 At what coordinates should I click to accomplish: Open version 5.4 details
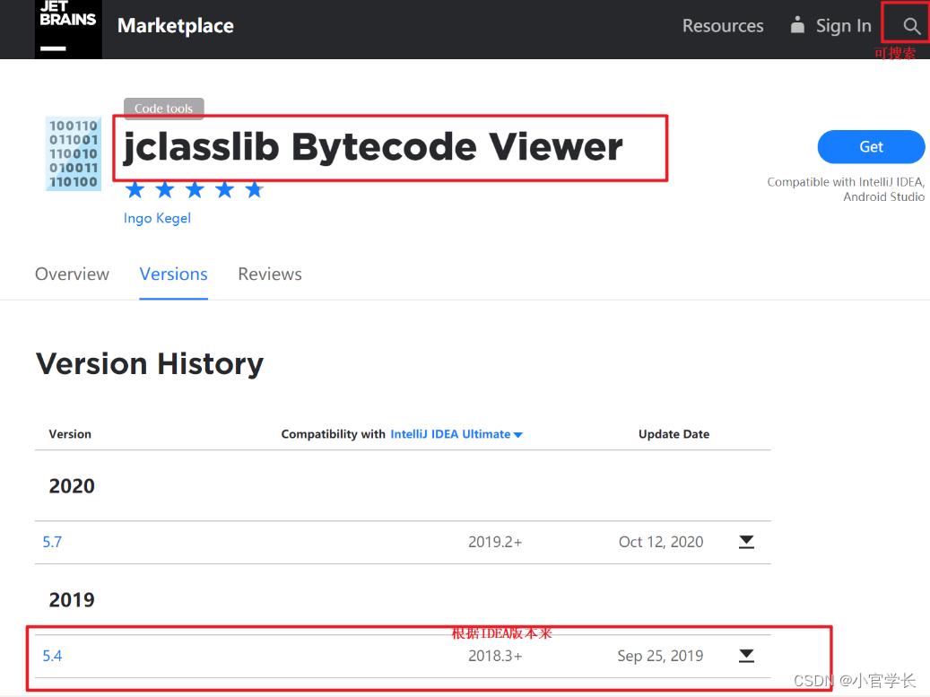[52, 656]
